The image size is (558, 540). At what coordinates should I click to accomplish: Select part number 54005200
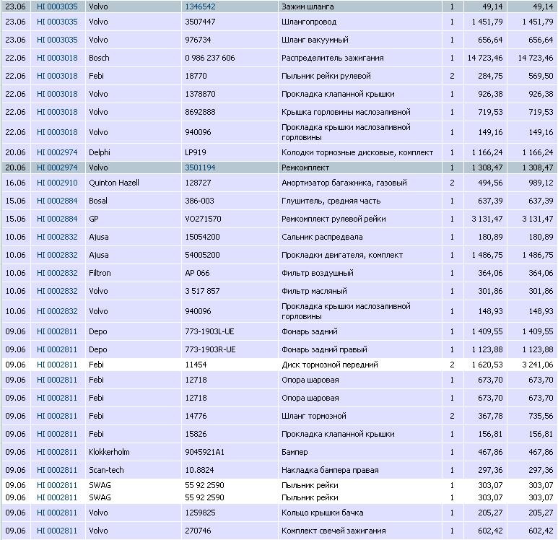(x=202, y=255)
